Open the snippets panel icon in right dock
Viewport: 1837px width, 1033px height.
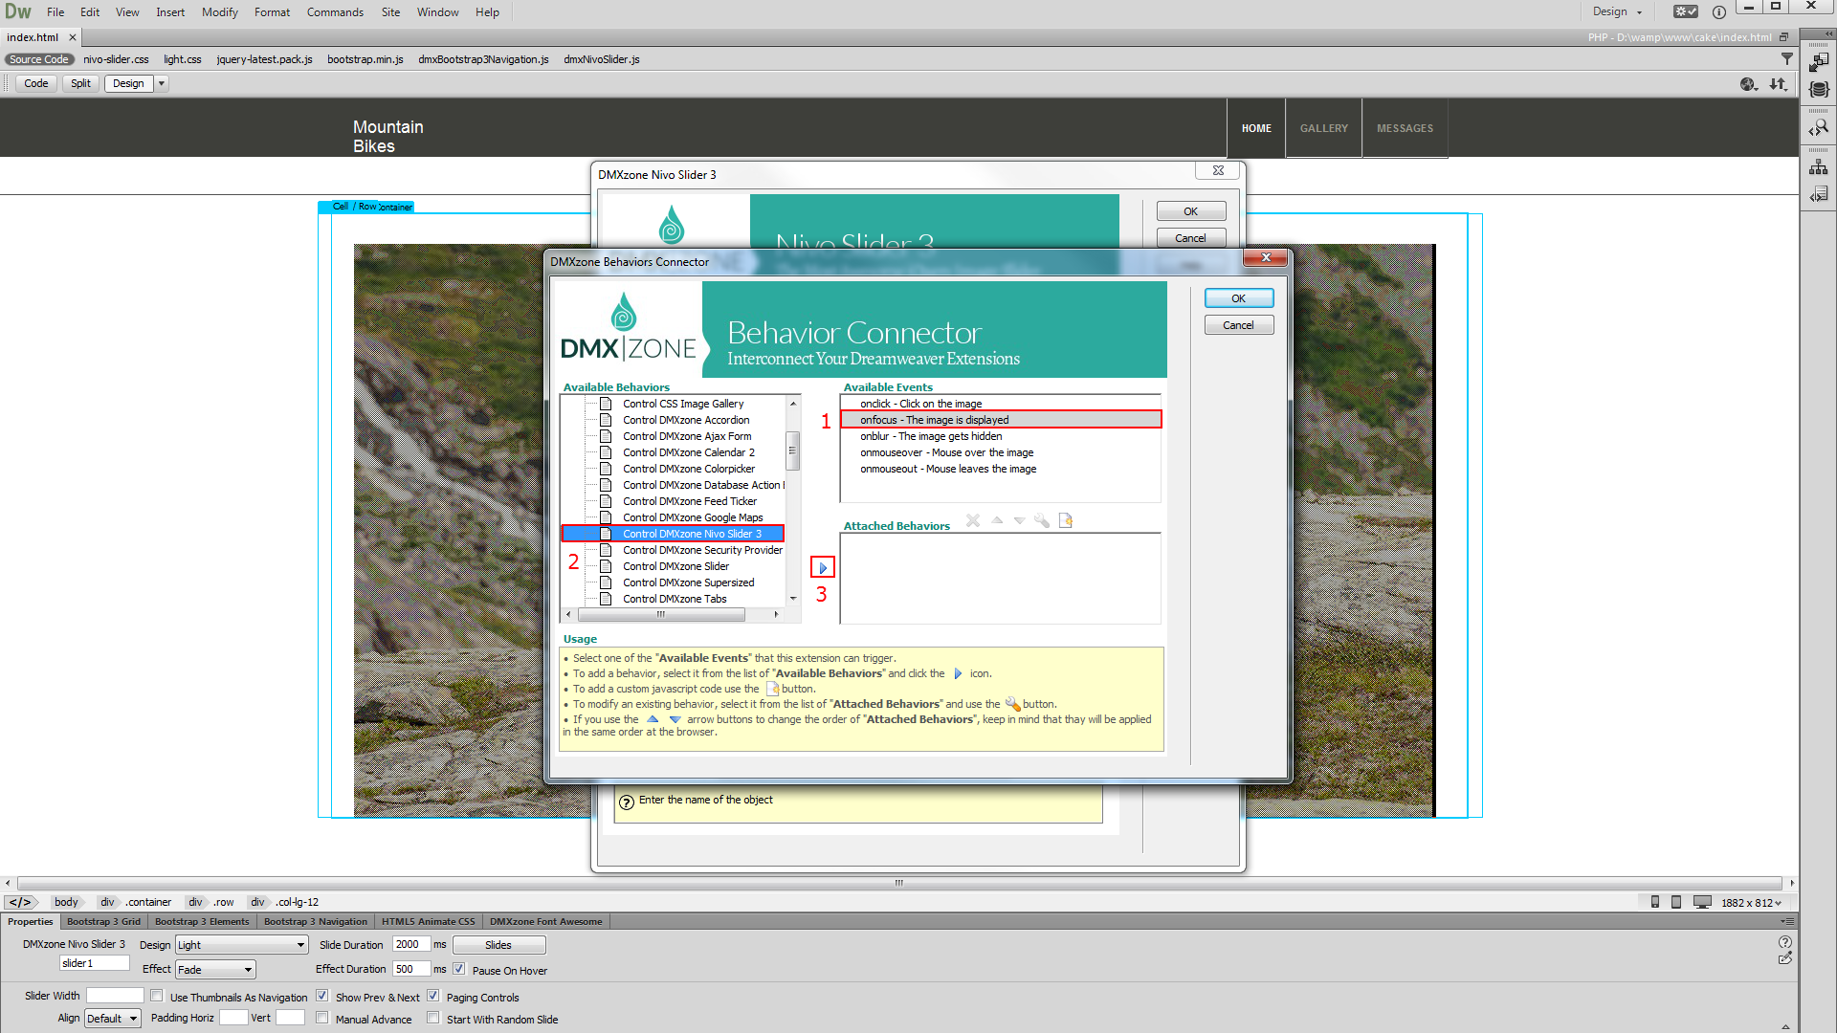(x=1819, y=194)
